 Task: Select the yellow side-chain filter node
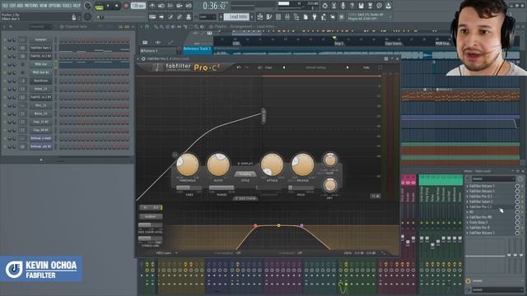278,225
